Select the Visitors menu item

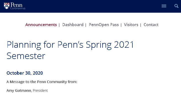(131, 25)
